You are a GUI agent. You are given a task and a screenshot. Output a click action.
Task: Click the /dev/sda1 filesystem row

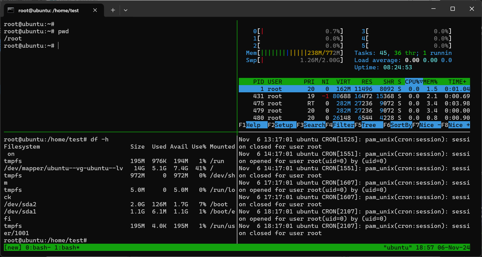coord(120,212)
